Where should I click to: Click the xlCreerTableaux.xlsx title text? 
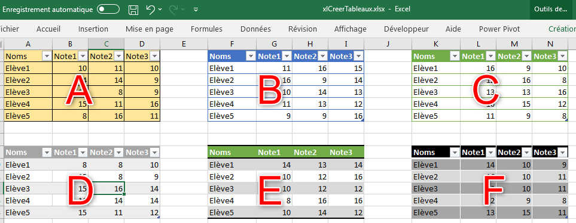pyautogui.click(x=353, y=10)
